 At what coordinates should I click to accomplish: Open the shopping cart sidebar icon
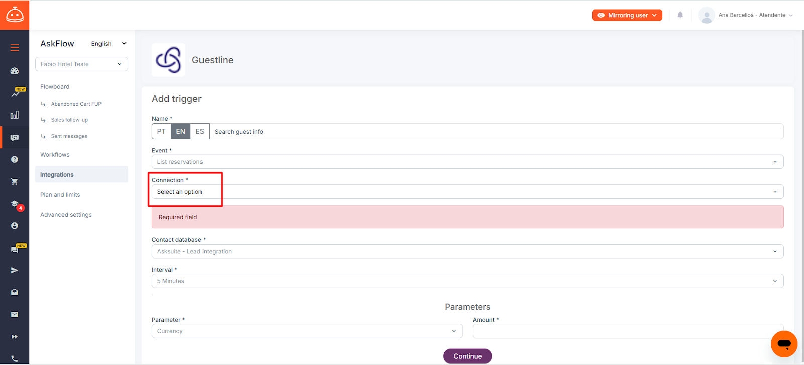(x=15, y=181)
